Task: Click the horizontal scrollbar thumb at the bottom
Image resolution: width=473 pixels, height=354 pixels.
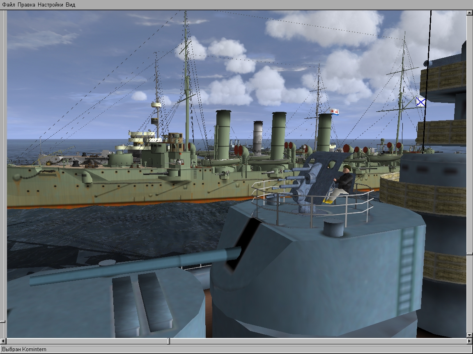Action: (169, 341)
